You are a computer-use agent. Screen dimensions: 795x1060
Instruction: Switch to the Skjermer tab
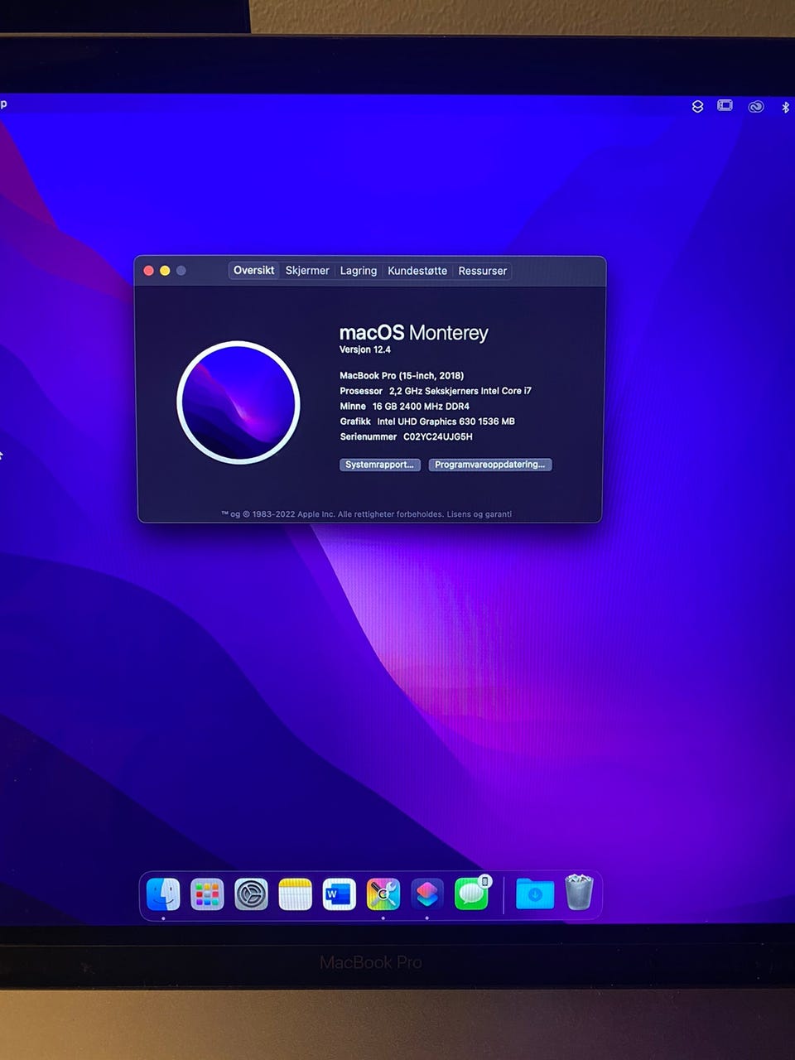[307, 271]
